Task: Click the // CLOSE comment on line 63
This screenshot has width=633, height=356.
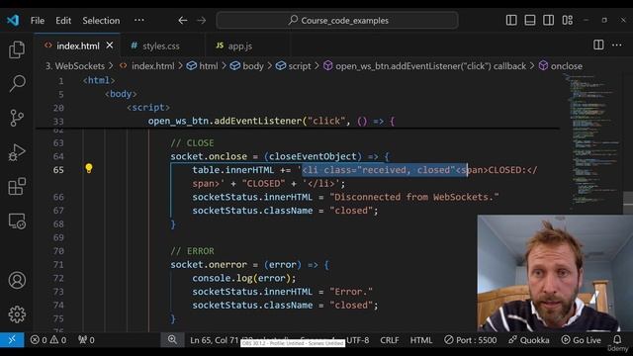Action: [x=192, y=142]
